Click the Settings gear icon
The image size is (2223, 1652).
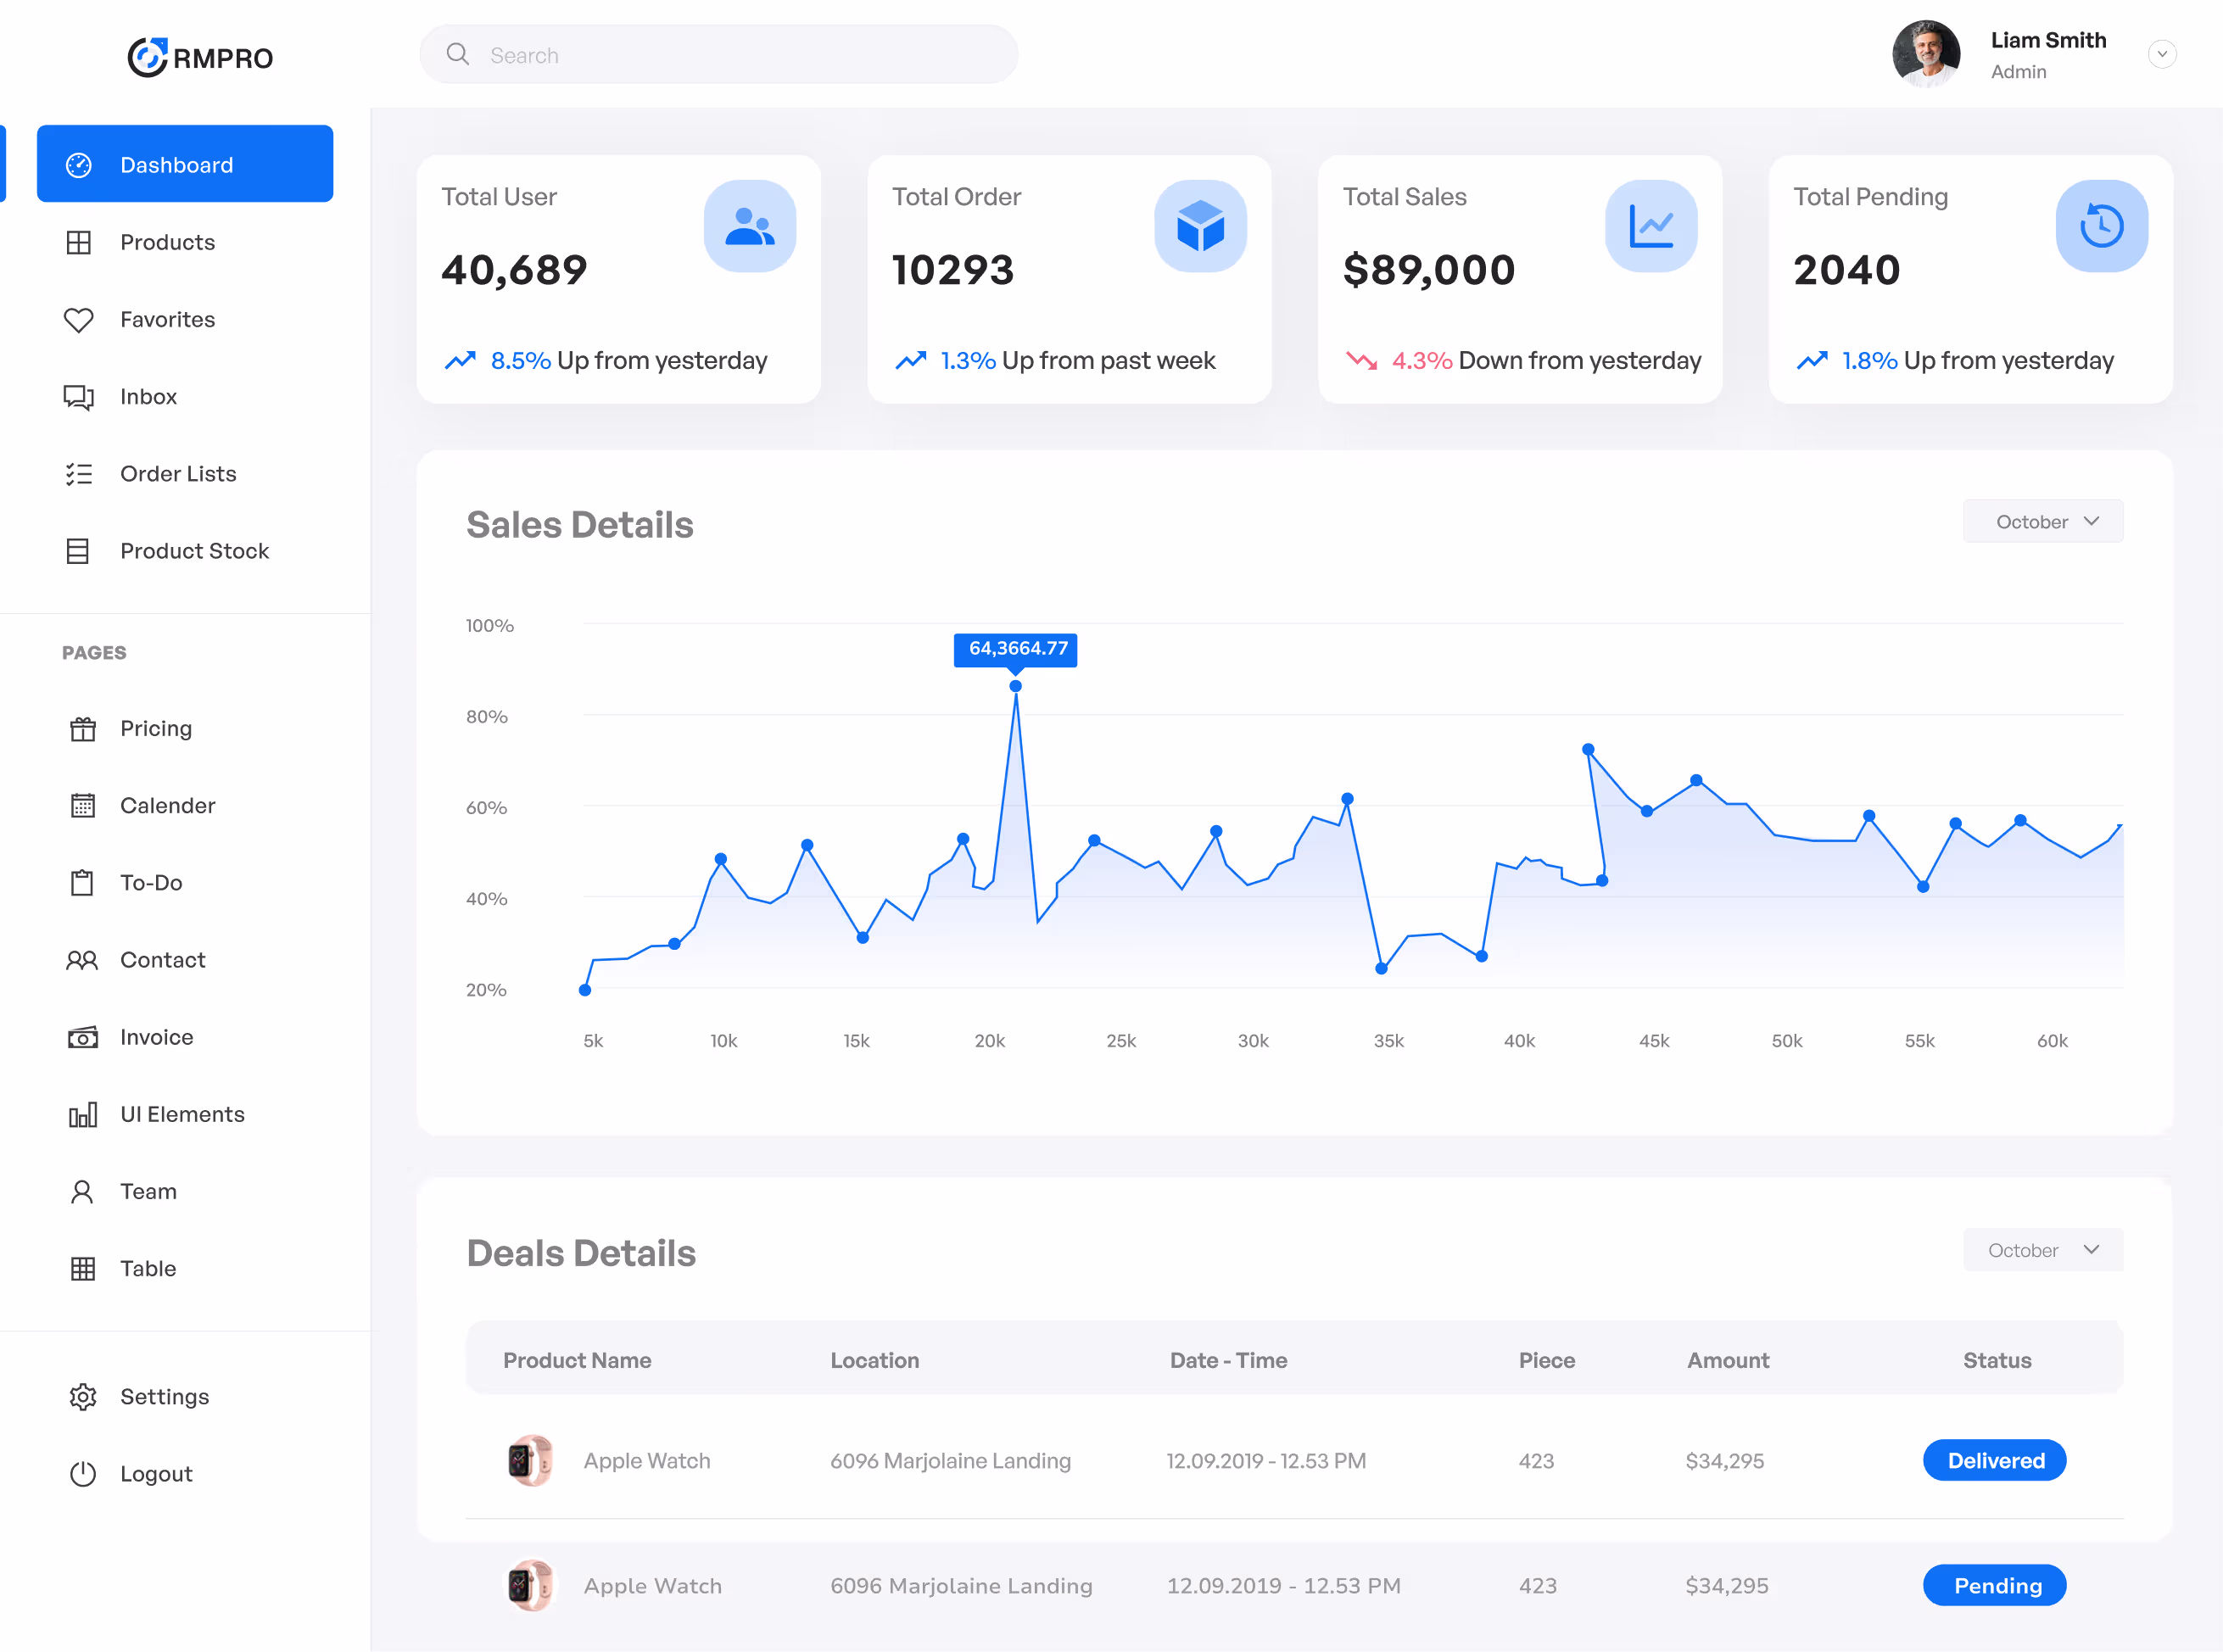82,1397
